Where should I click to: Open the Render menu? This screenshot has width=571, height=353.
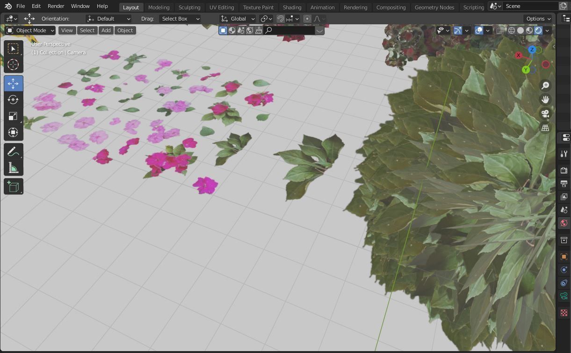click(56, 6)
